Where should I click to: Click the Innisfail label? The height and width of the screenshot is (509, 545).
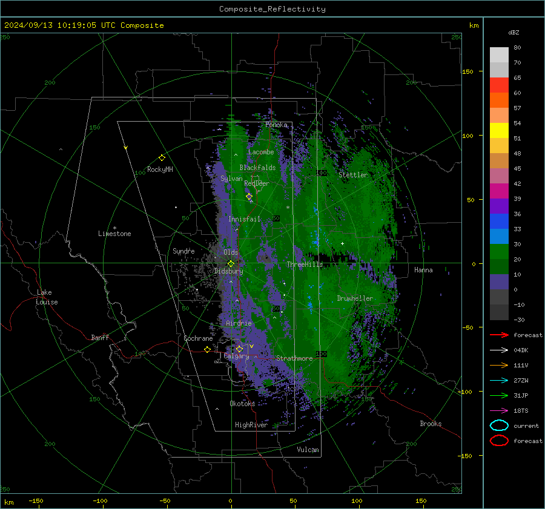click(x=245, y=219)
